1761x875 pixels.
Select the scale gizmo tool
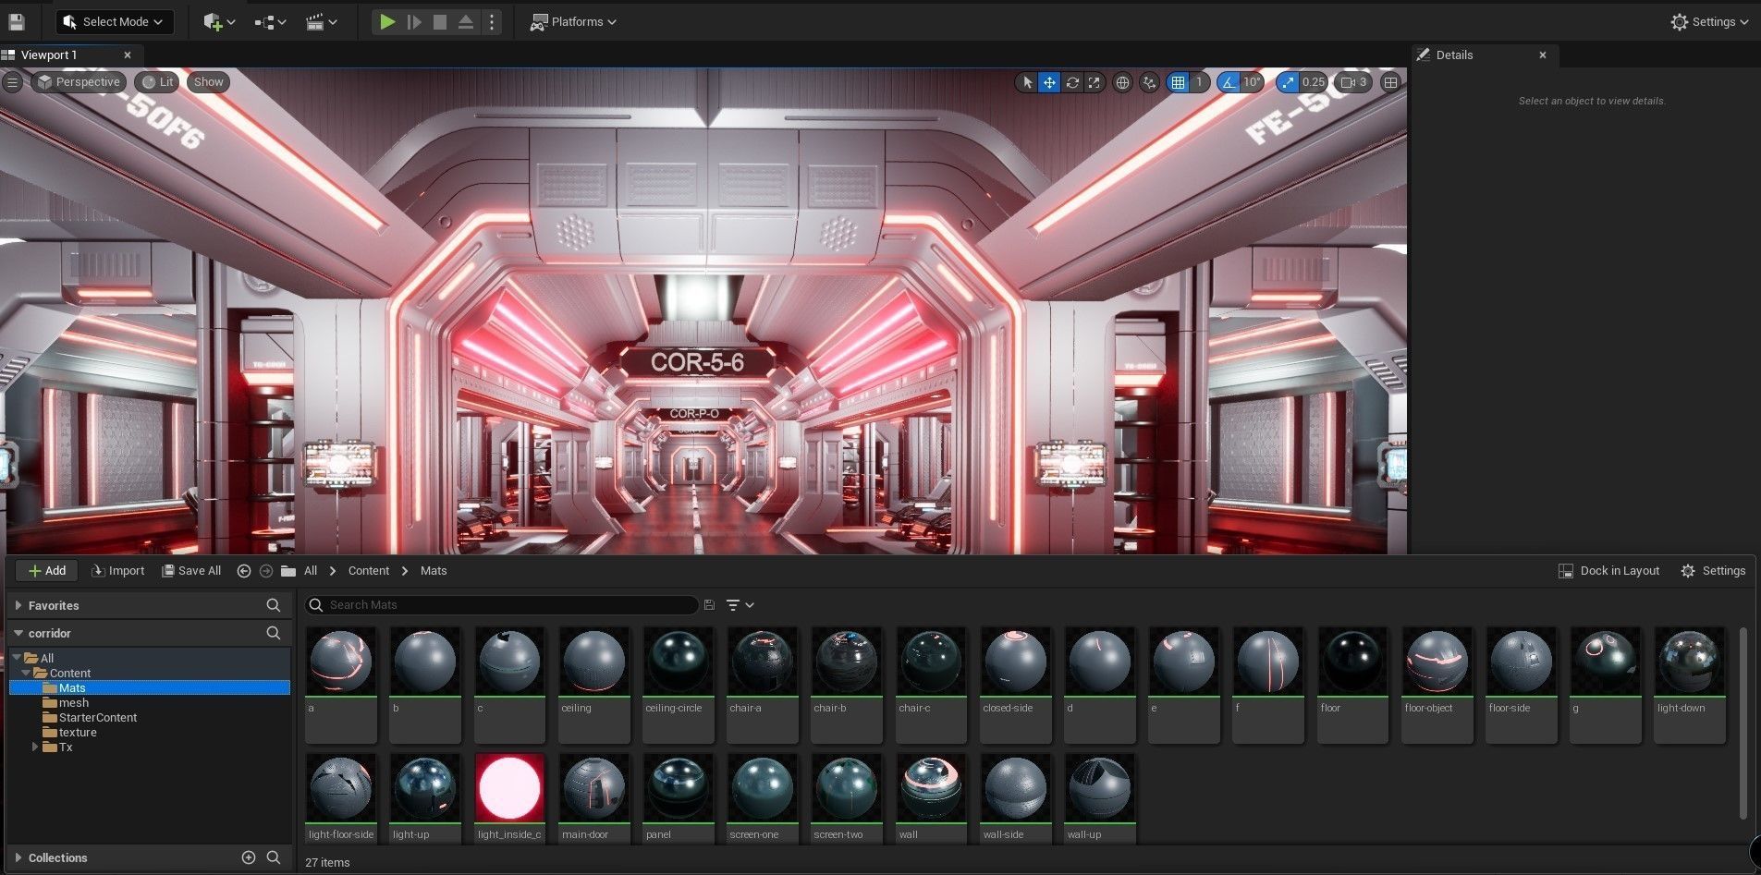1095,82
